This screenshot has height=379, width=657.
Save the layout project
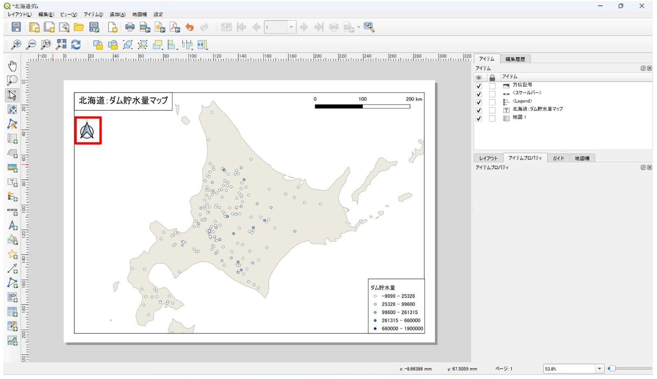coord(16,27)
